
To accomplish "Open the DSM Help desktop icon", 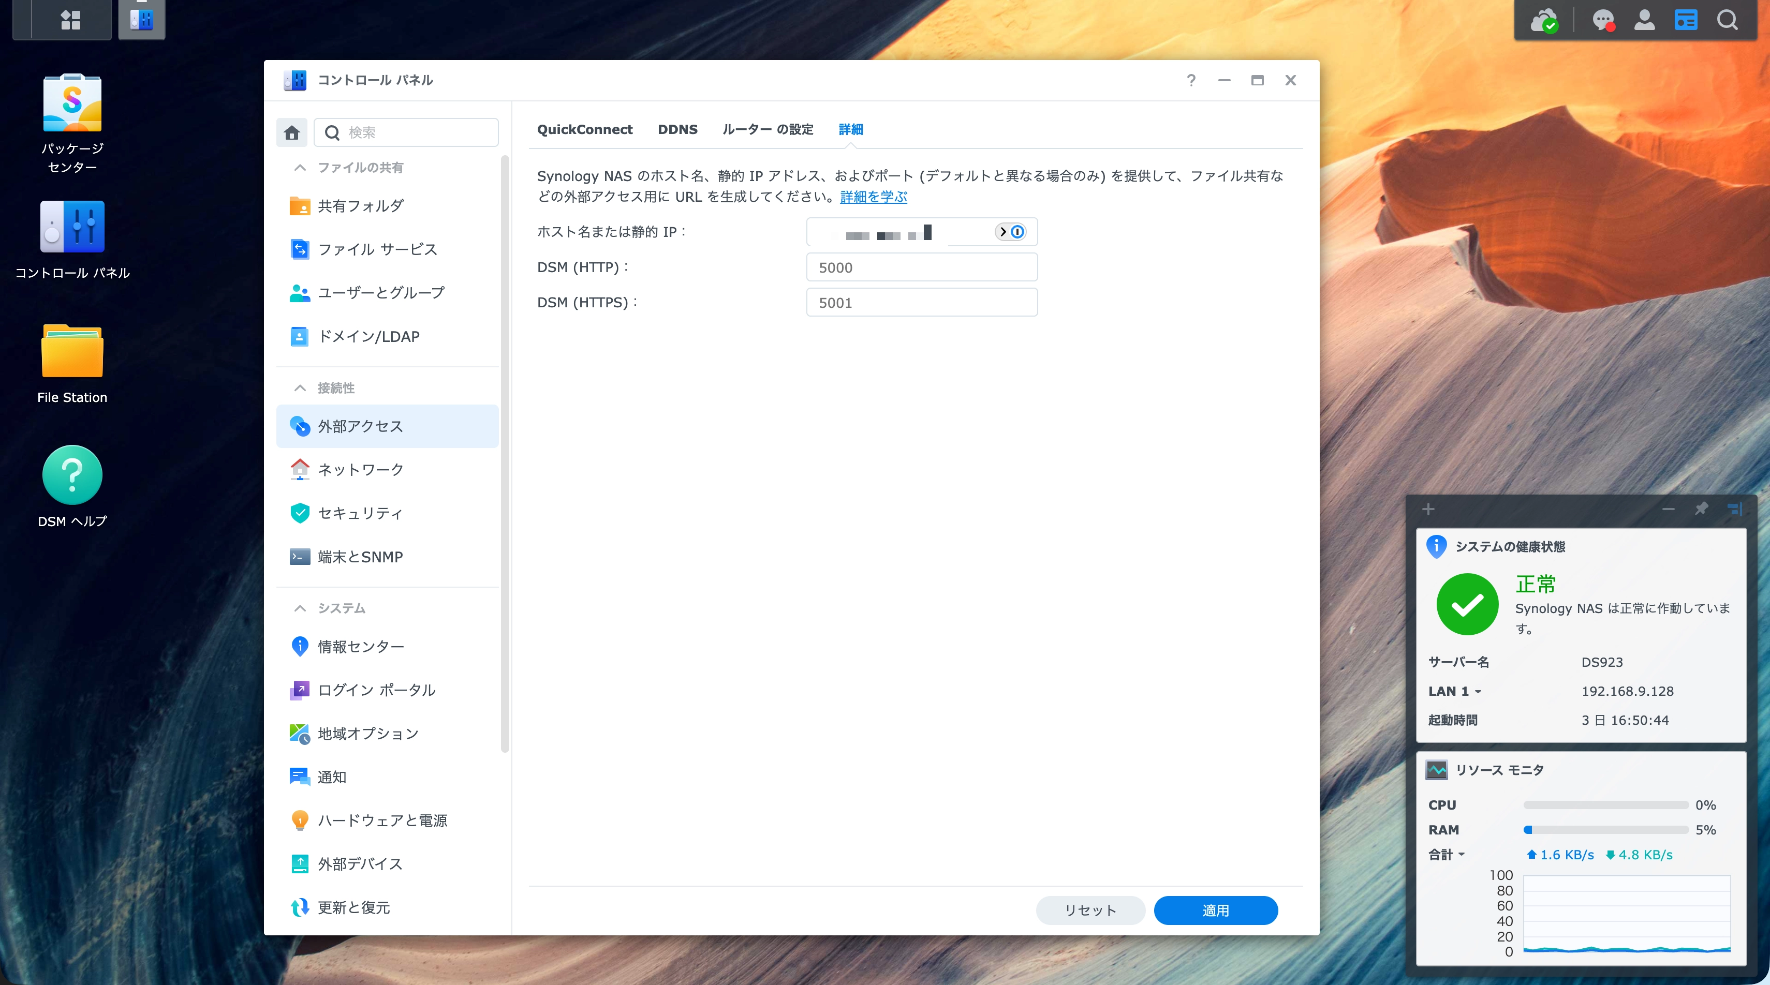I will tap(72, 475).
